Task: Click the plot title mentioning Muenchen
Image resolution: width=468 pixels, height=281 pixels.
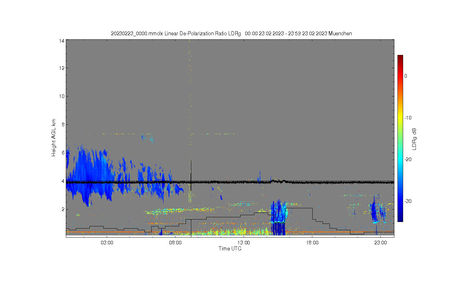Action: 231,33
